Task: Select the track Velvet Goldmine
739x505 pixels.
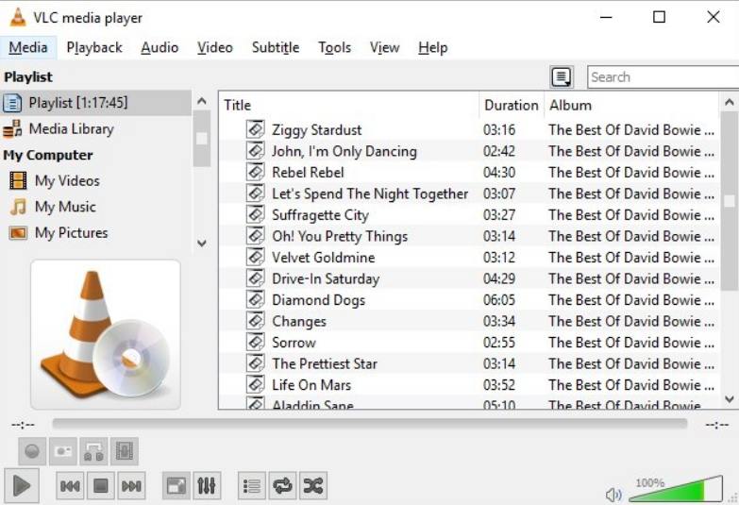Action: (x=469, y=257)
